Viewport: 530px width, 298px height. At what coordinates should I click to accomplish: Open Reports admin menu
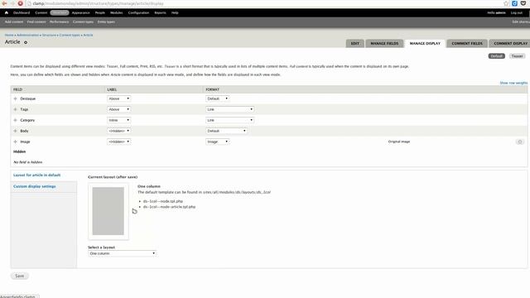[x=160, y=12]
